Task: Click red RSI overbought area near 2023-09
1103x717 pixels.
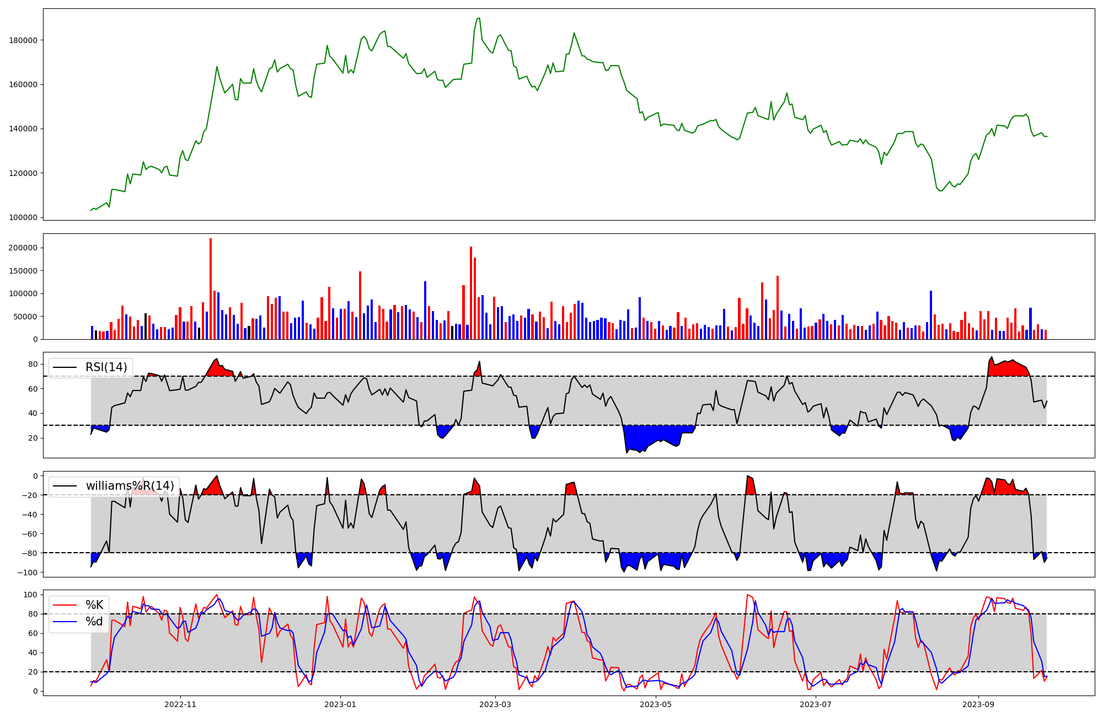Action: (x=1006, y=370)
